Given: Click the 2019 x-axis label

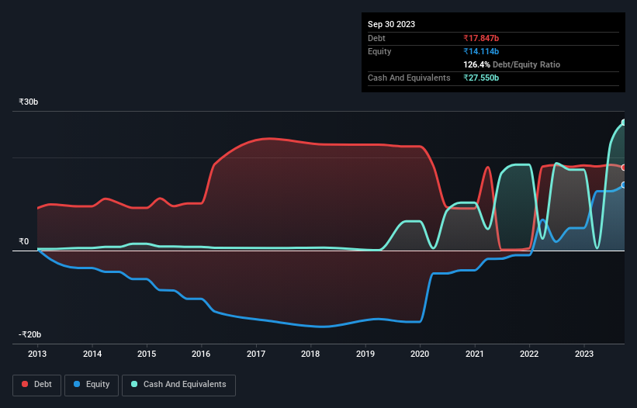Looking at the screenshot, I should (x=365, y=354).
